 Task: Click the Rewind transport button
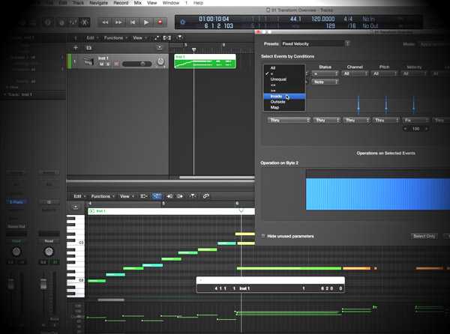[x=105, y=22]
